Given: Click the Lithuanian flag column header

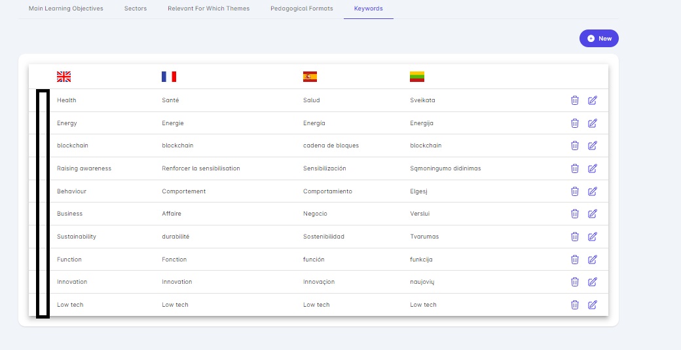Looking at the screenshot, I should pos(417,77).
